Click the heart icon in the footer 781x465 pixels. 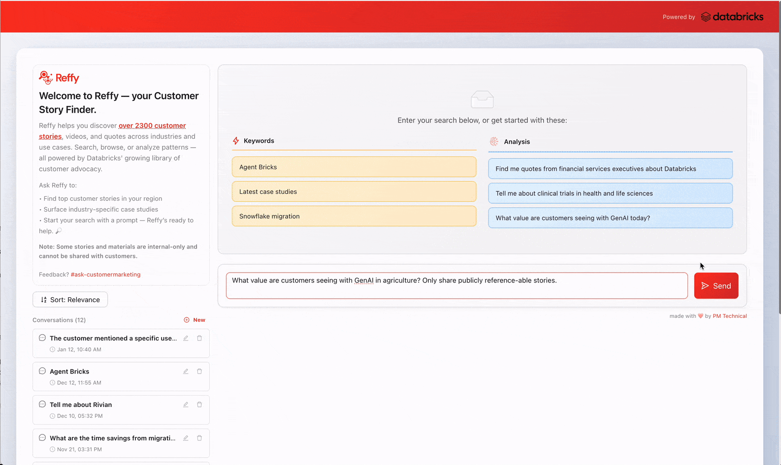pyautogui.click(x=701, y=316)
